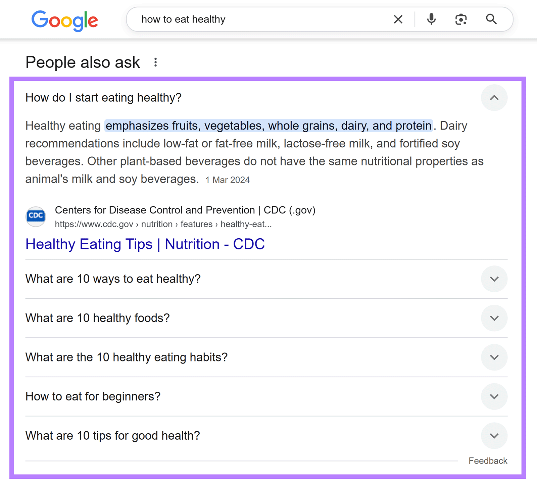Open Google Lens image search

[461, 19]
